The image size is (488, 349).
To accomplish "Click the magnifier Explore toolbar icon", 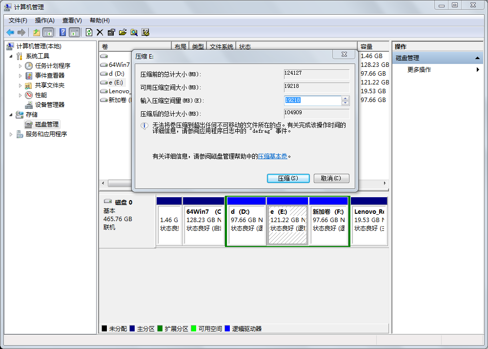I will (x=134, y=32).
